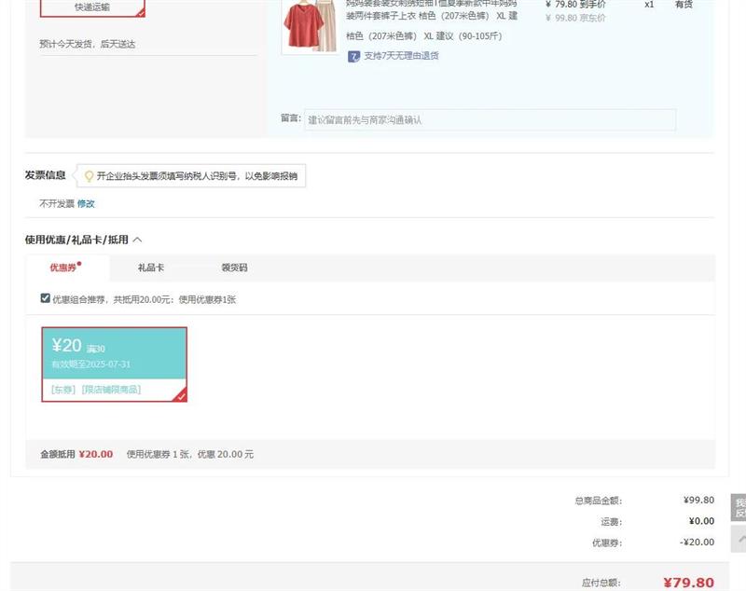Screen dimensions: 746x591
Task: Click the 留言 message input field
Action: point(490,120)
